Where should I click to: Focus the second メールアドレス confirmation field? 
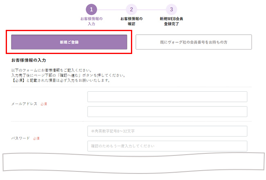167,112
